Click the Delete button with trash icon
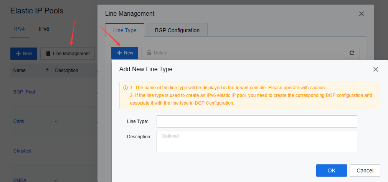 click(157, 53)
